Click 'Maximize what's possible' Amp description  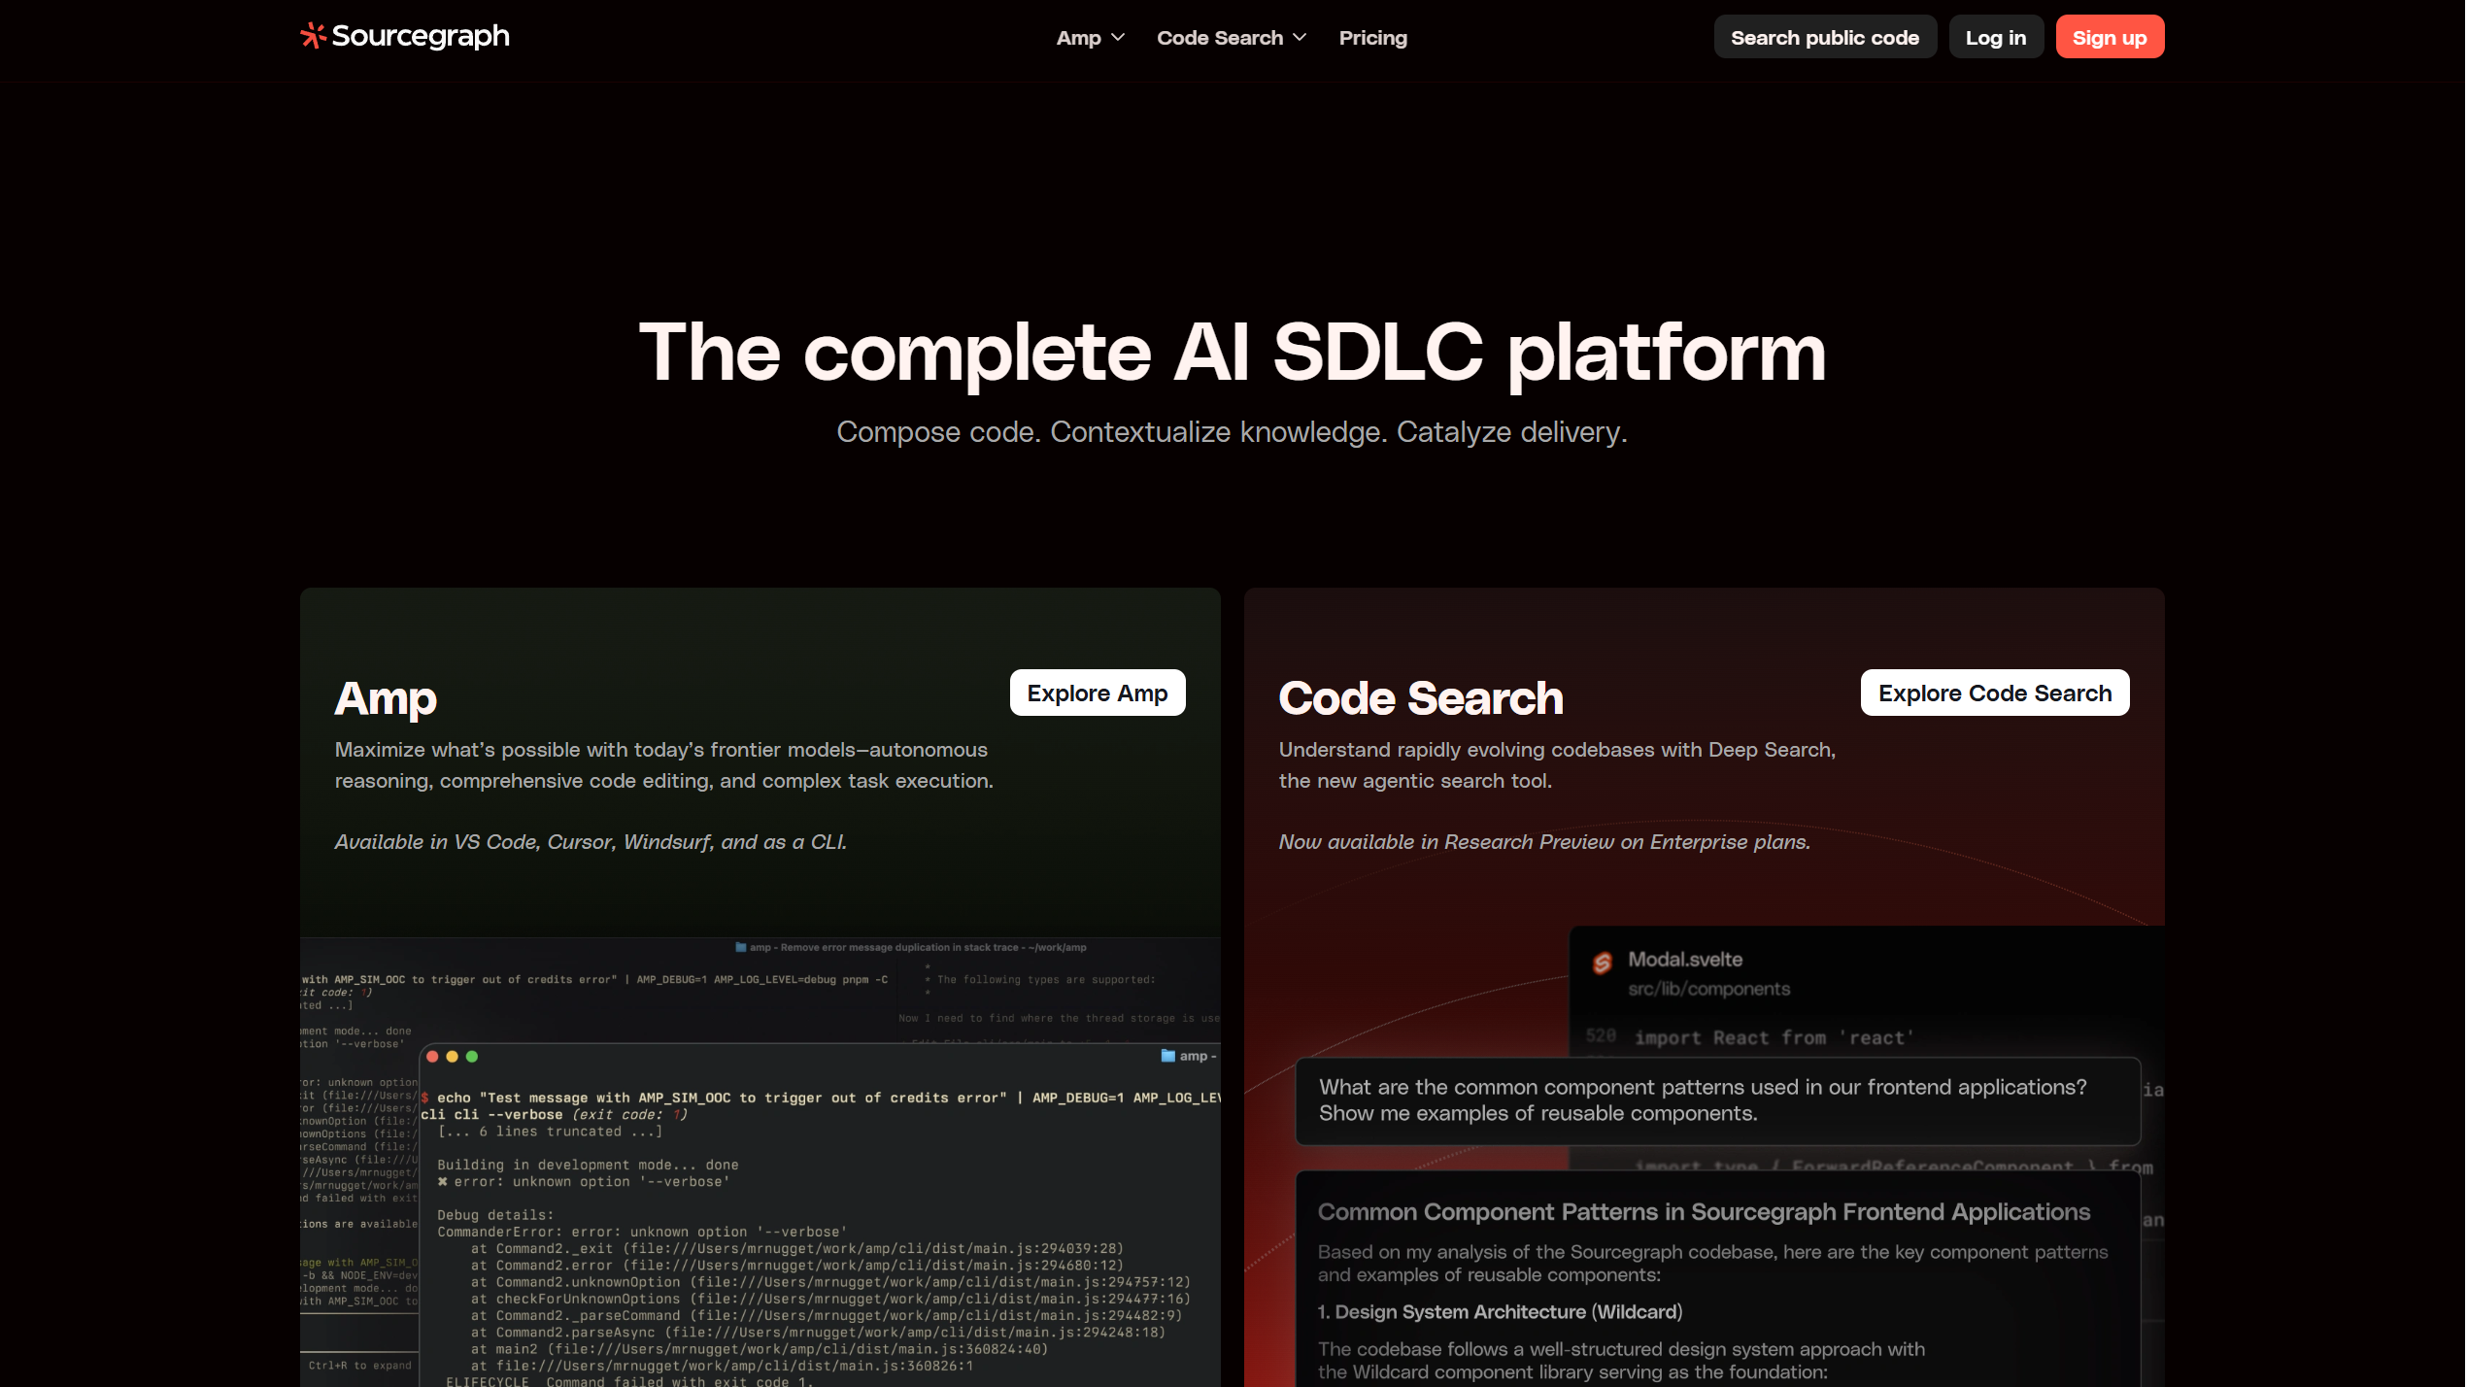(663, 765)
